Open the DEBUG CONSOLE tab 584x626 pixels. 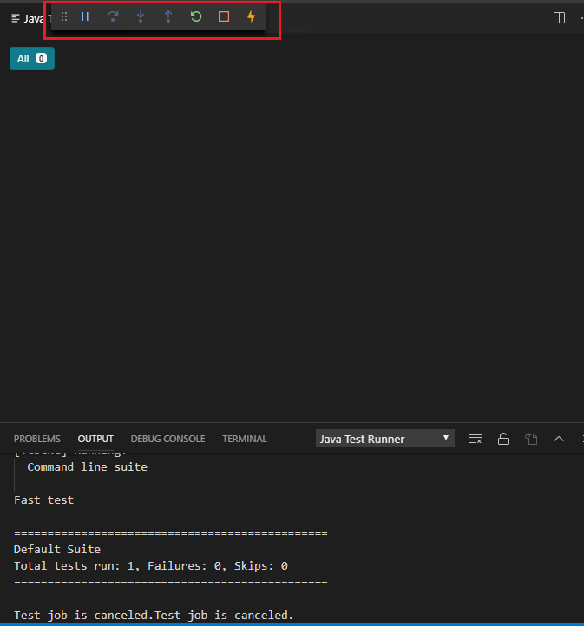(167, 439)
